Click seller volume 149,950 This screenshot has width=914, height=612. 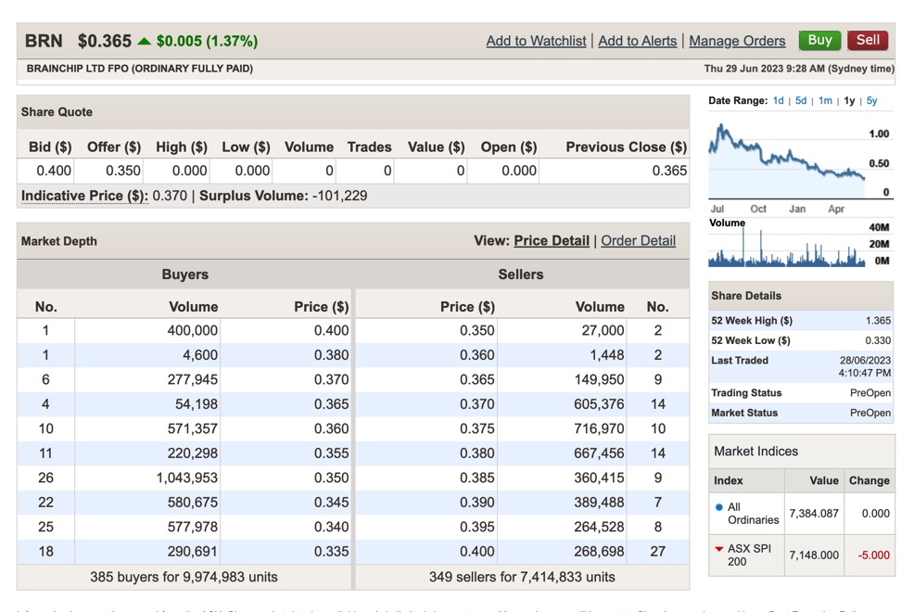click(599, 379)
